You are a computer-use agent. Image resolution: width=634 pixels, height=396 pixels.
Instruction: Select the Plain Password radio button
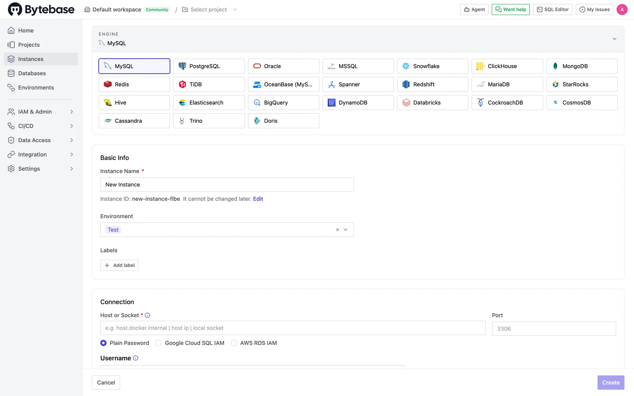[103, 343]
